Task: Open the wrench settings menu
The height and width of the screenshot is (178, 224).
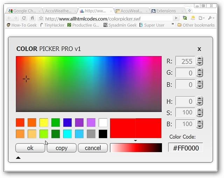Action: pyautogui.click(x=211, y=18)
